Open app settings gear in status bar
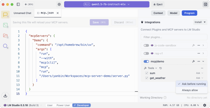The width and height of the screenshot is (210, 108). (x=204, y=105)
